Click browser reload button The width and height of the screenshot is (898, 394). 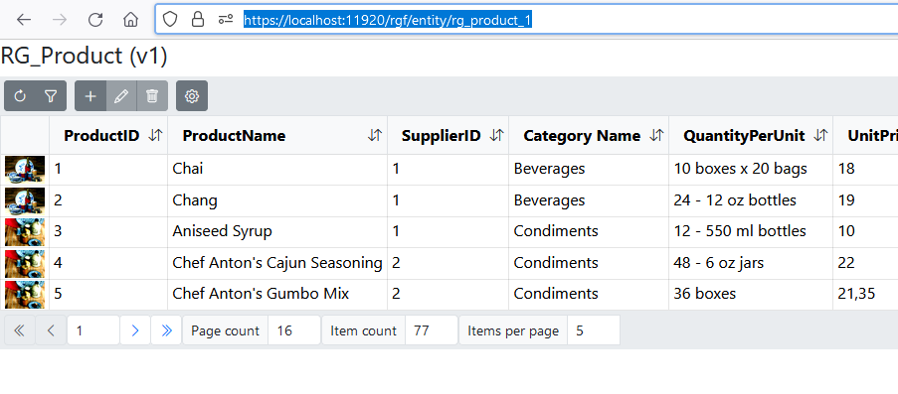[95, 20]
